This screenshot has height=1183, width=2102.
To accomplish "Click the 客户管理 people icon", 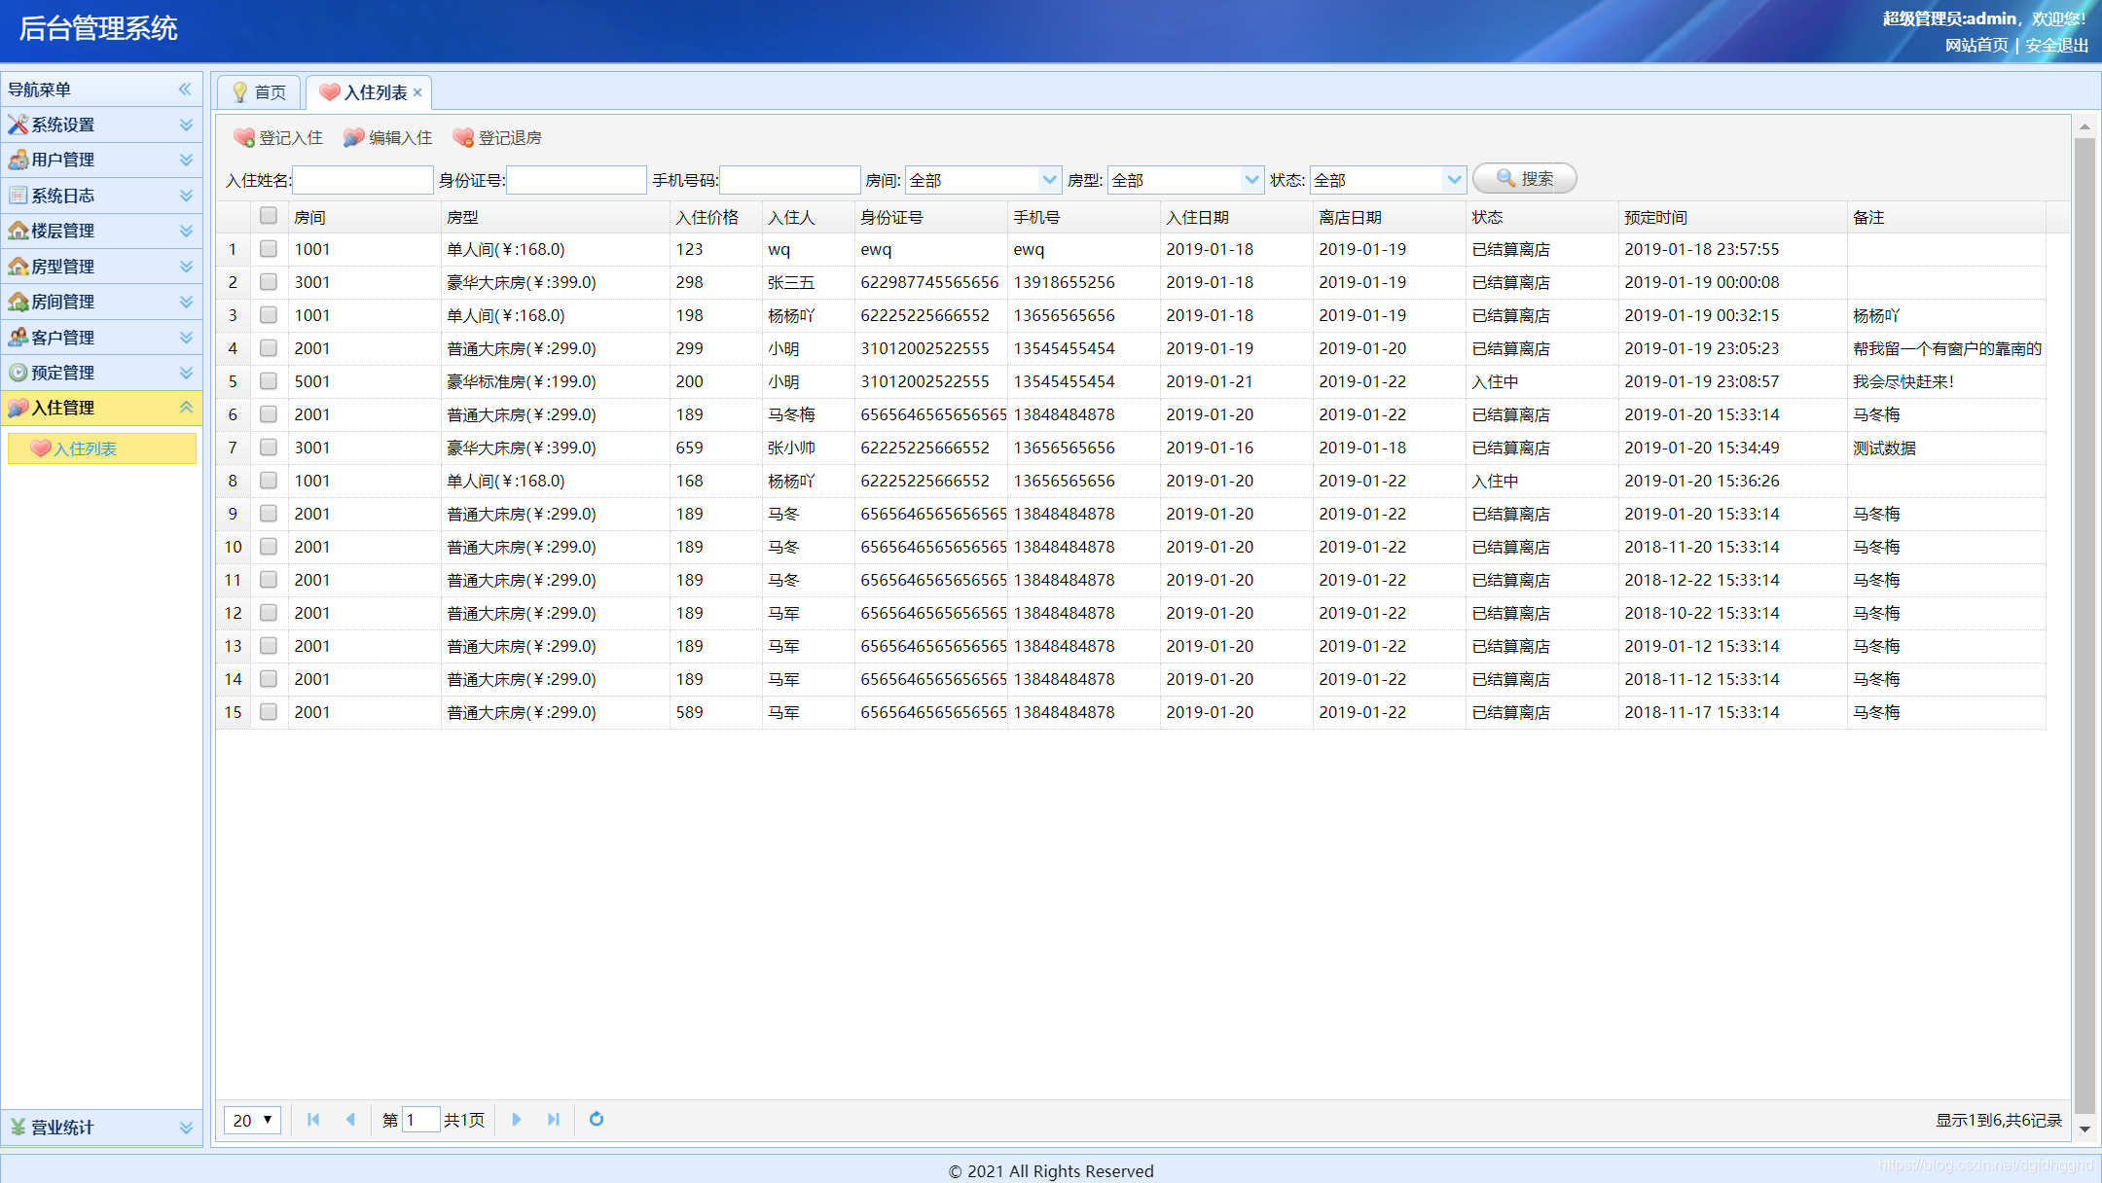I will [18, 337].
